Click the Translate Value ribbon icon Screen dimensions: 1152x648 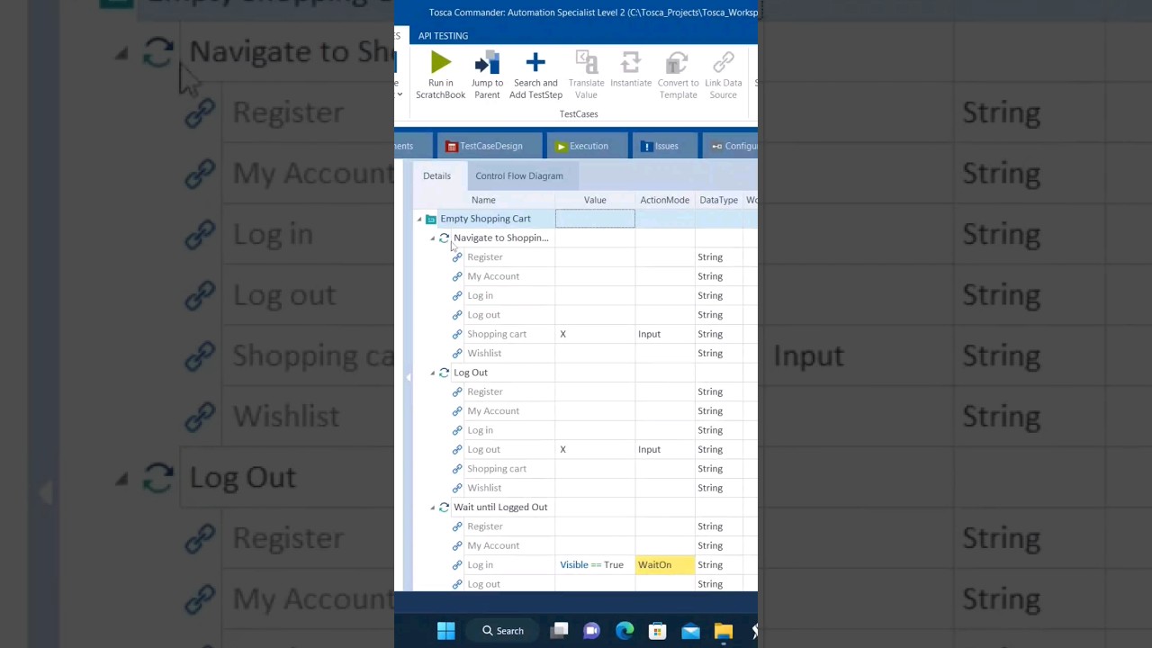[586, 63]
